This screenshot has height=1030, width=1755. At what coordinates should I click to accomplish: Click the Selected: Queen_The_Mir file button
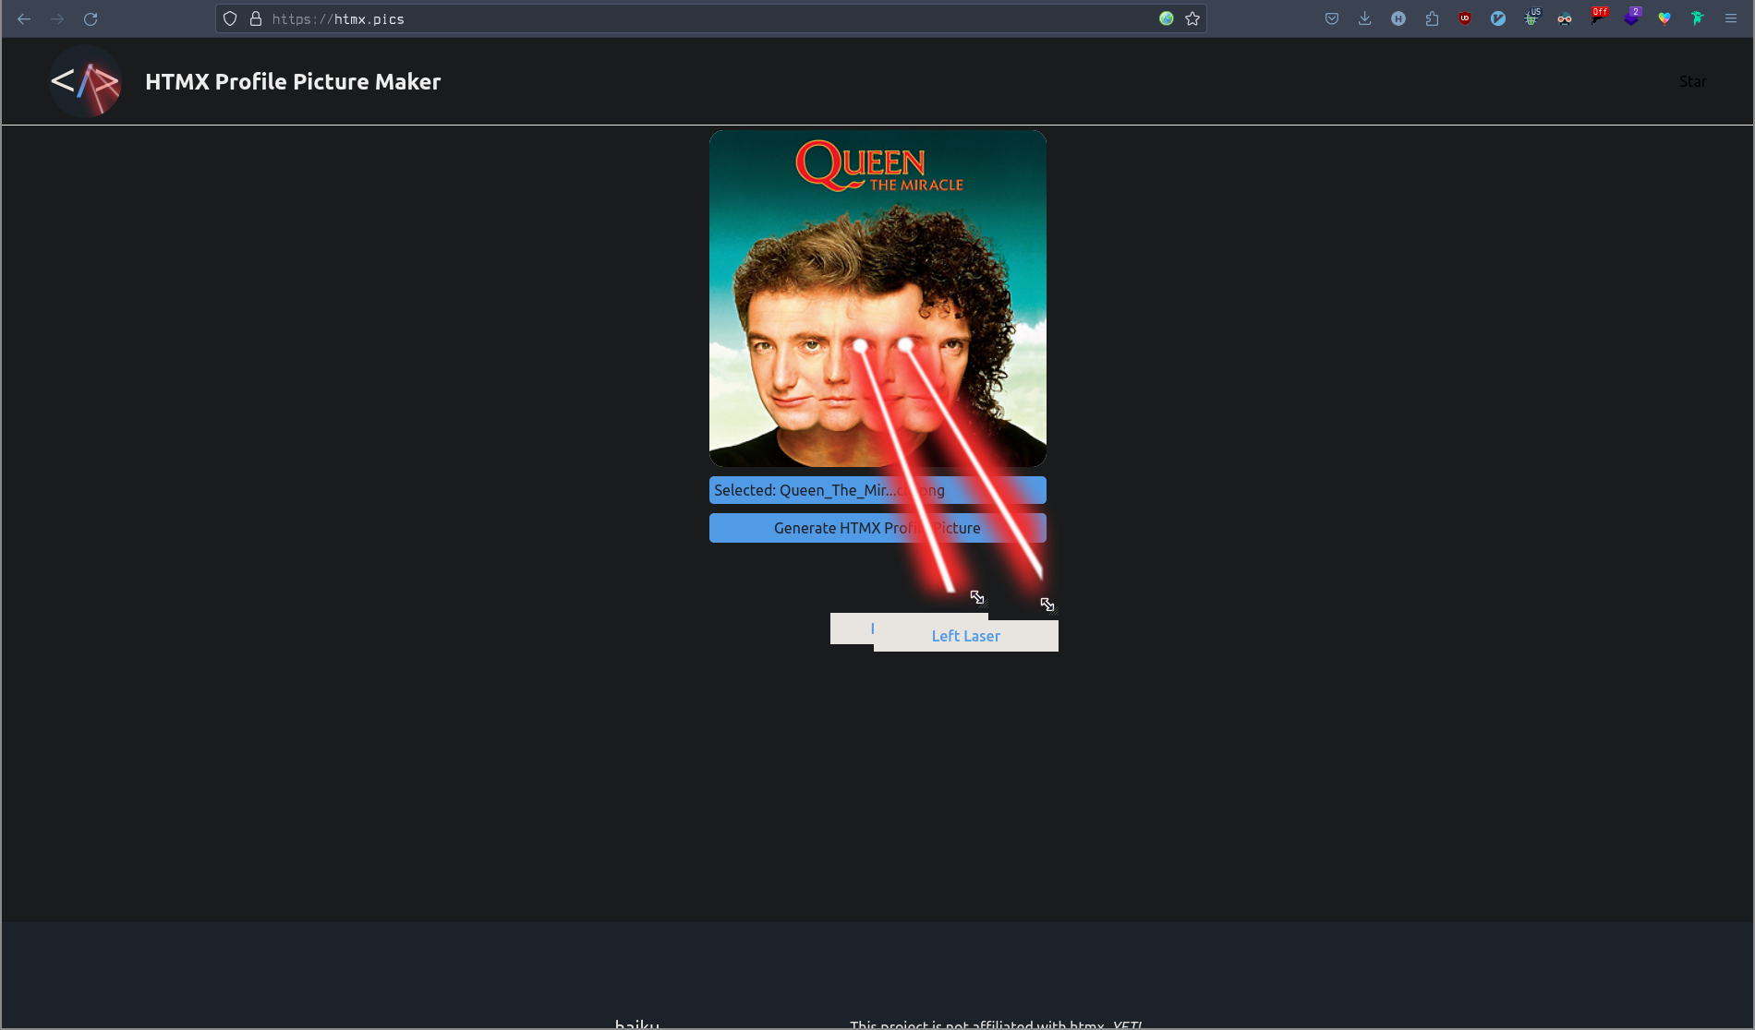pos(877,490)
